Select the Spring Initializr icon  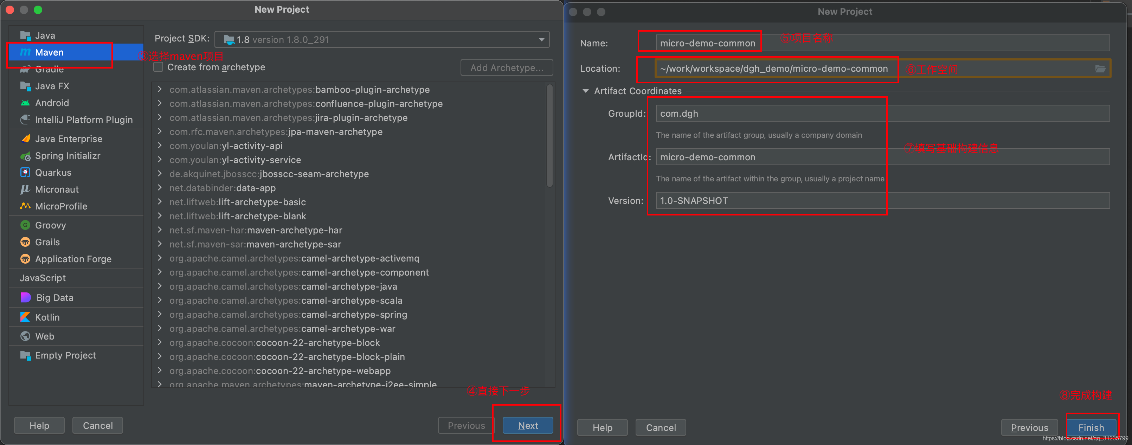point(25,156)
